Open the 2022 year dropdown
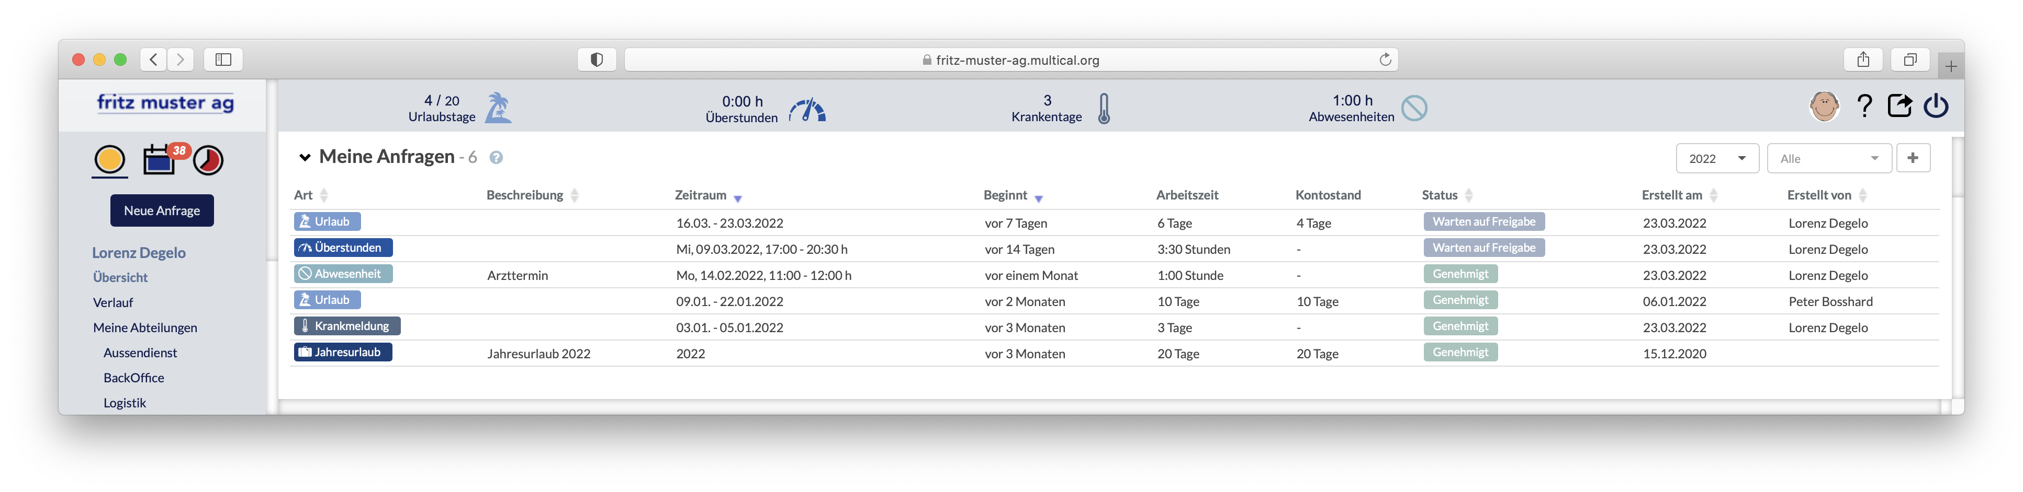The height and width of the screenshot is (492, 2023). point(1717,158)
